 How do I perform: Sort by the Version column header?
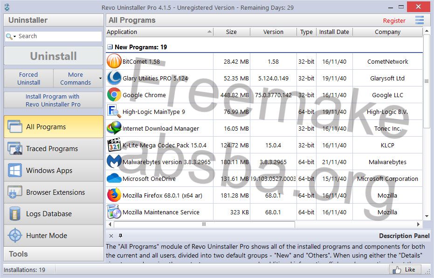[x=273, y=32]
